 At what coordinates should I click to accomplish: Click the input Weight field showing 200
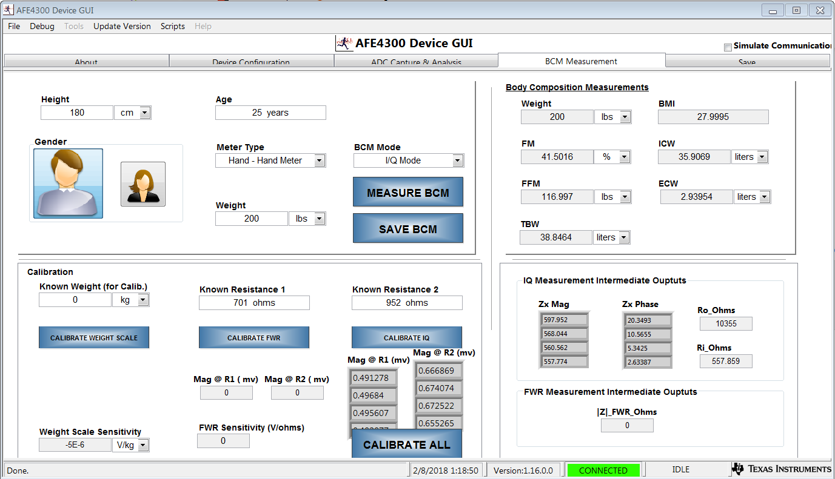[x=252, y=219]
